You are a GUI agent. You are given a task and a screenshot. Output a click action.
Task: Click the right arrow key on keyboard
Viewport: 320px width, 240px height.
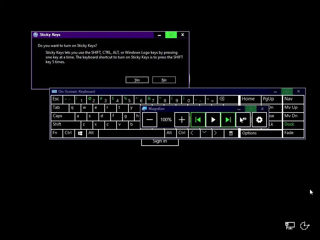coord(218,133)
